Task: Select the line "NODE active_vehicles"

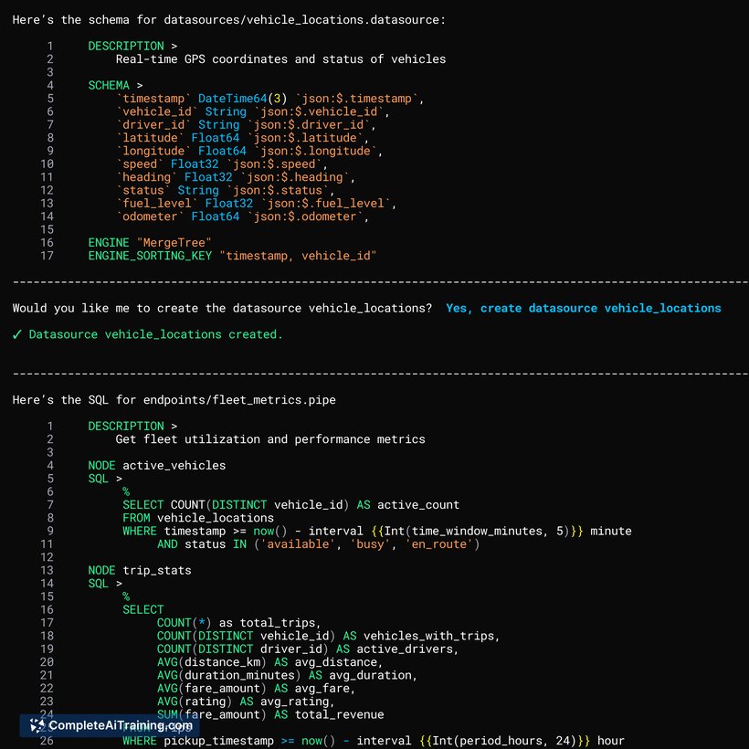Action: click(x=157, y=466)
